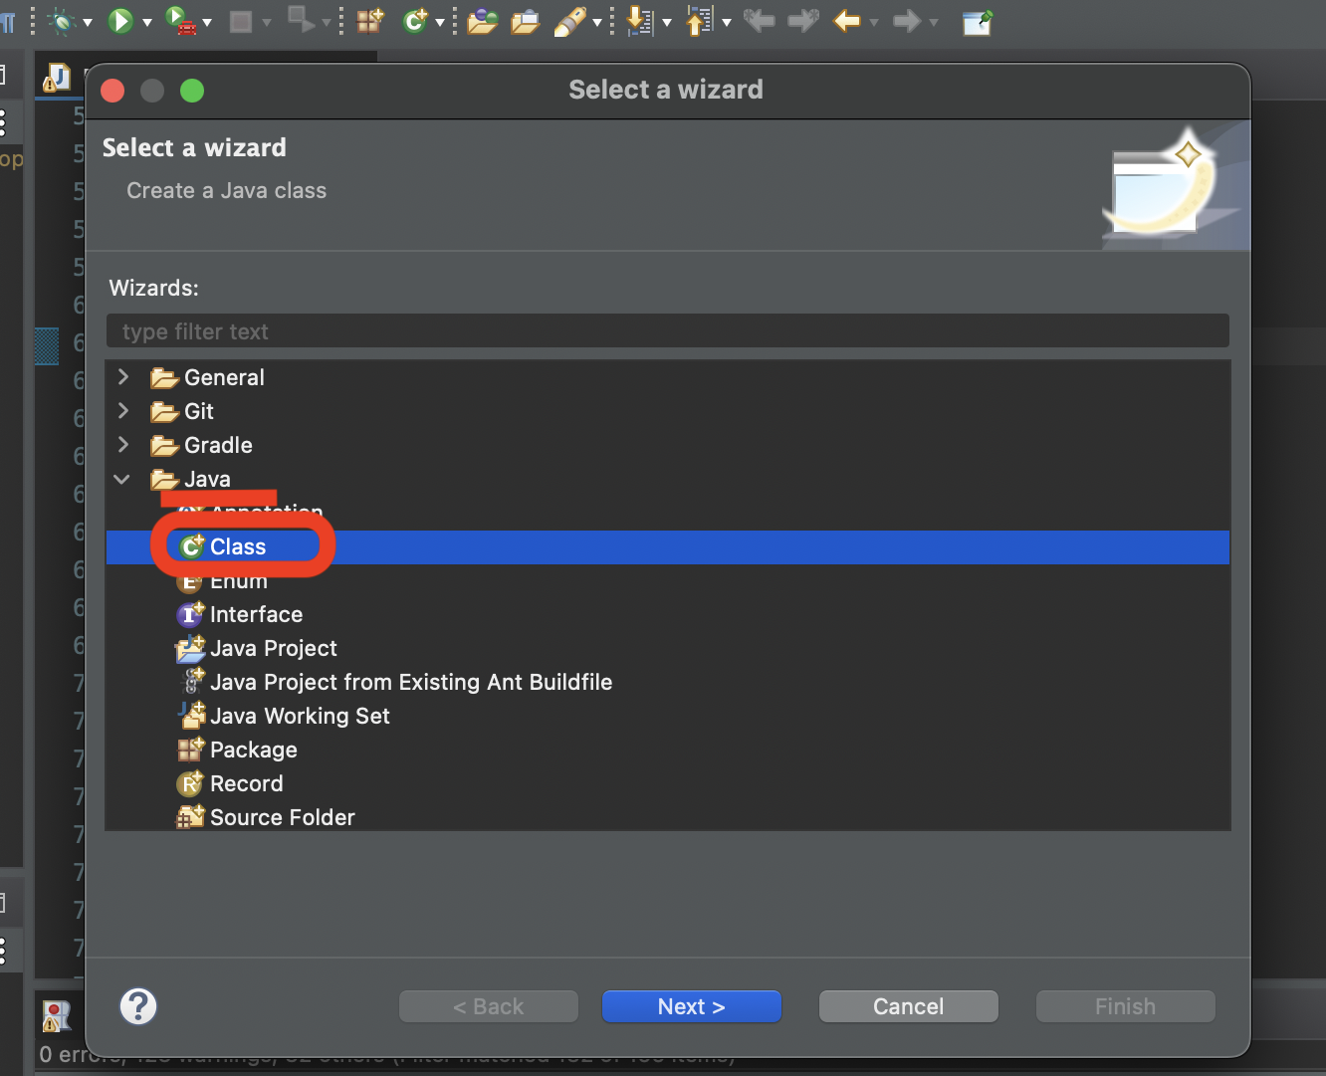Expand the General wizard folder
The image size is (1326, 1076).
coord(123,377)
